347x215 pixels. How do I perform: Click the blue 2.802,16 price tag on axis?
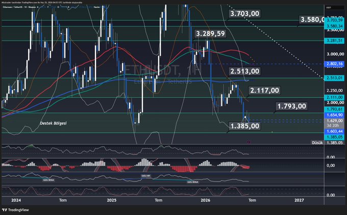tap(334, 64)
